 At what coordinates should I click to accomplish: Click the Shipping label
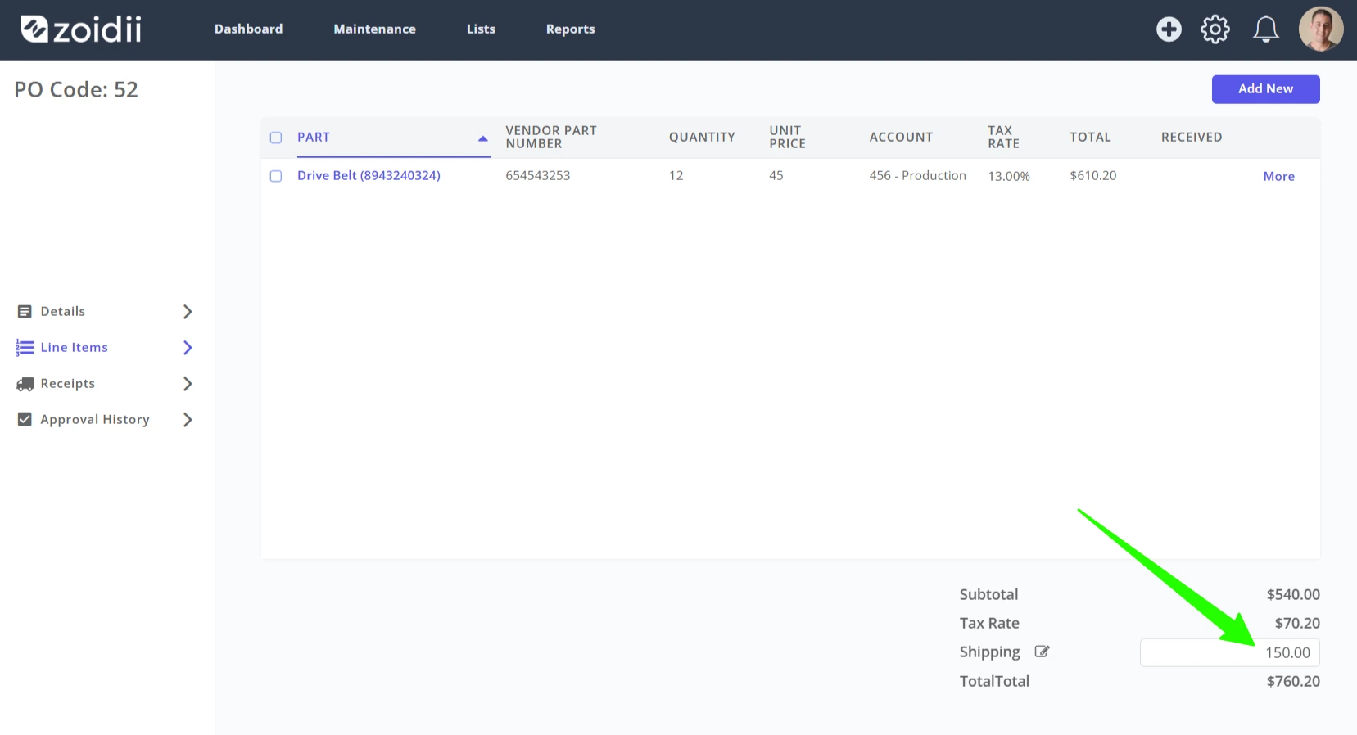990,652
